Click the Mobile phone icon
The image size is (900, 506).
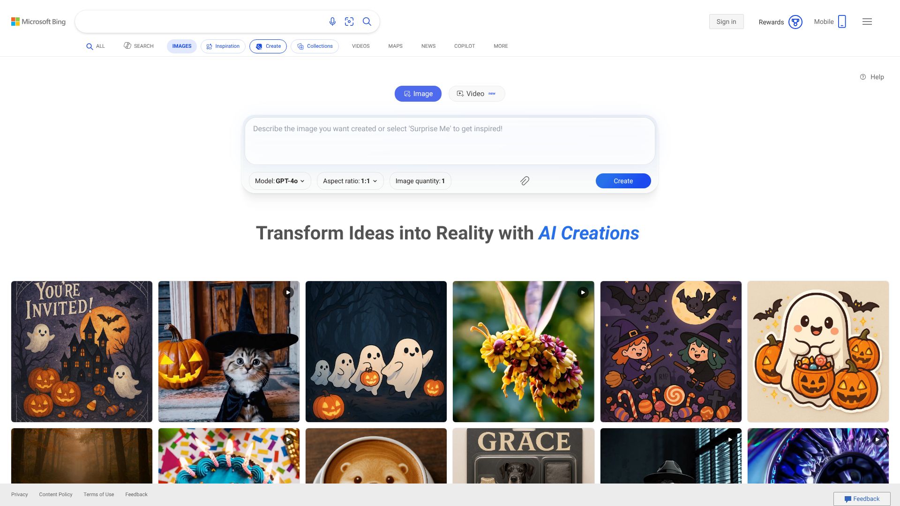click(842, 22)
